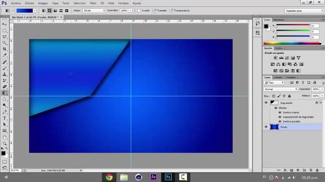
Task: Hide the Sombra interior effect
Action: (x=280, y=112)
